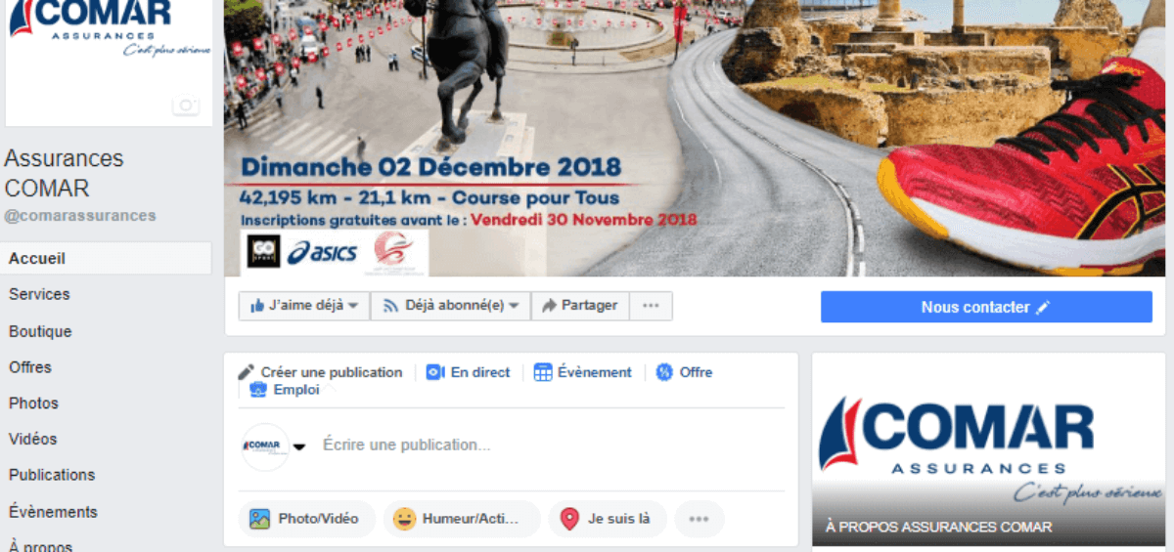
Task: Share the page with the Partager button
Action: click(580, 306)
